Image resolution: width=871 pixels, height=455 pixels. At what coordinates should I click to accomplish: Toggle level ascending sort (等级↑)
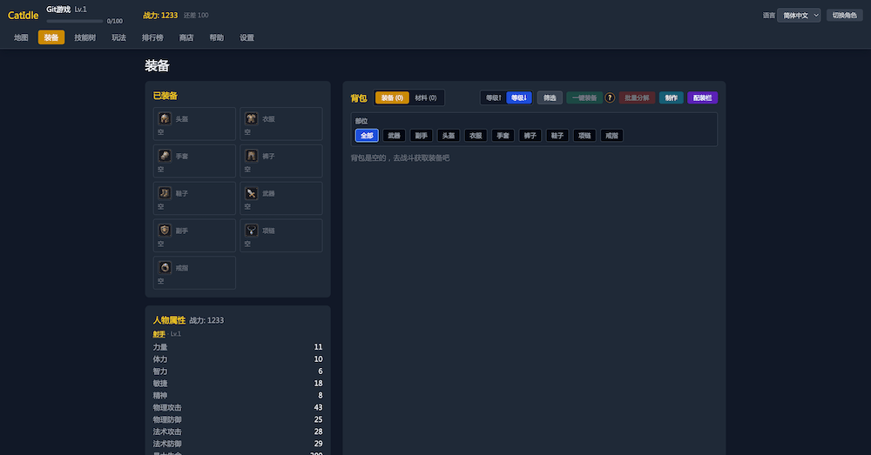click(x=493, y=97)
